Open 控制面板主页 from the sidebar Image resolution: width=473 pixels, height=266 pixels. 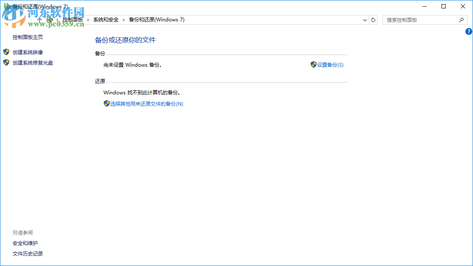(27, 37)
